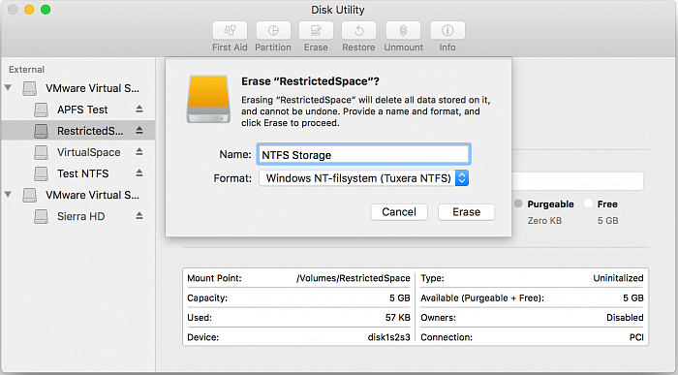Click the First Aid toolbar icon
This screenshot has width=678, height=375.
coord(230,31)
